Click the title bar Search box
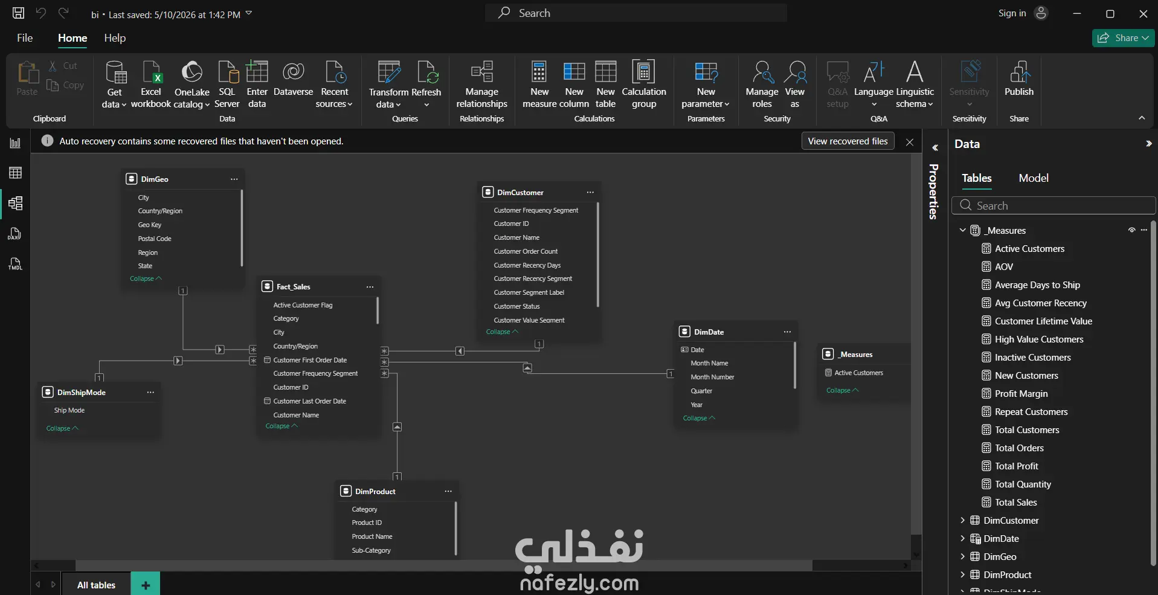Viewport: 1158px width, 595px height. point(636,13)
